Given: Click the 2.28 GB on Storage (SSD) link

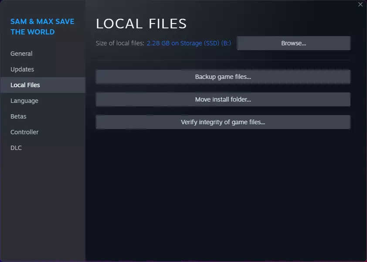Looking at the screenshot, I should [x=189, y=43].
